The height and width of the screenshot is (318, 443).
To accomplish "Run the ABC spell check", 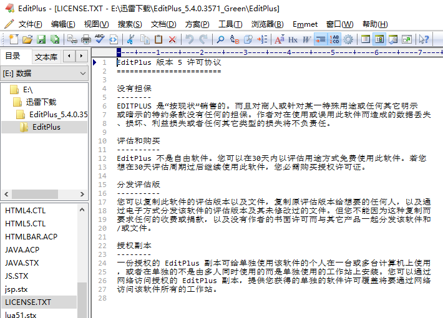I will (99, 39).
